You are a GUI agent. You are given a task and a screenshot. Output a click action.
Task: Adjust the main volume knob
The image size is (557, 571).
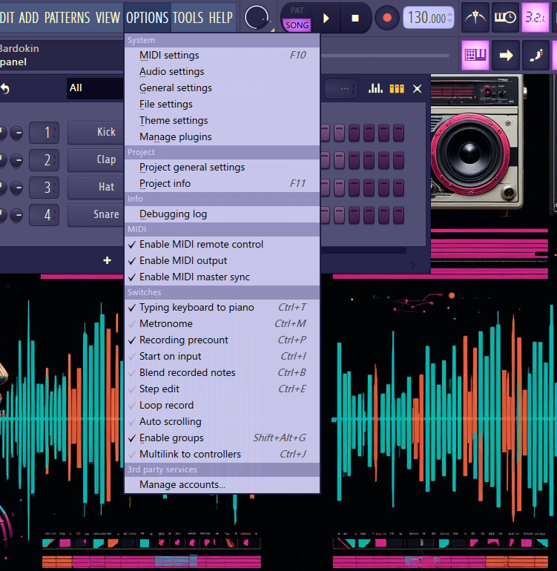pyautogui.click(x=257, y=18)
